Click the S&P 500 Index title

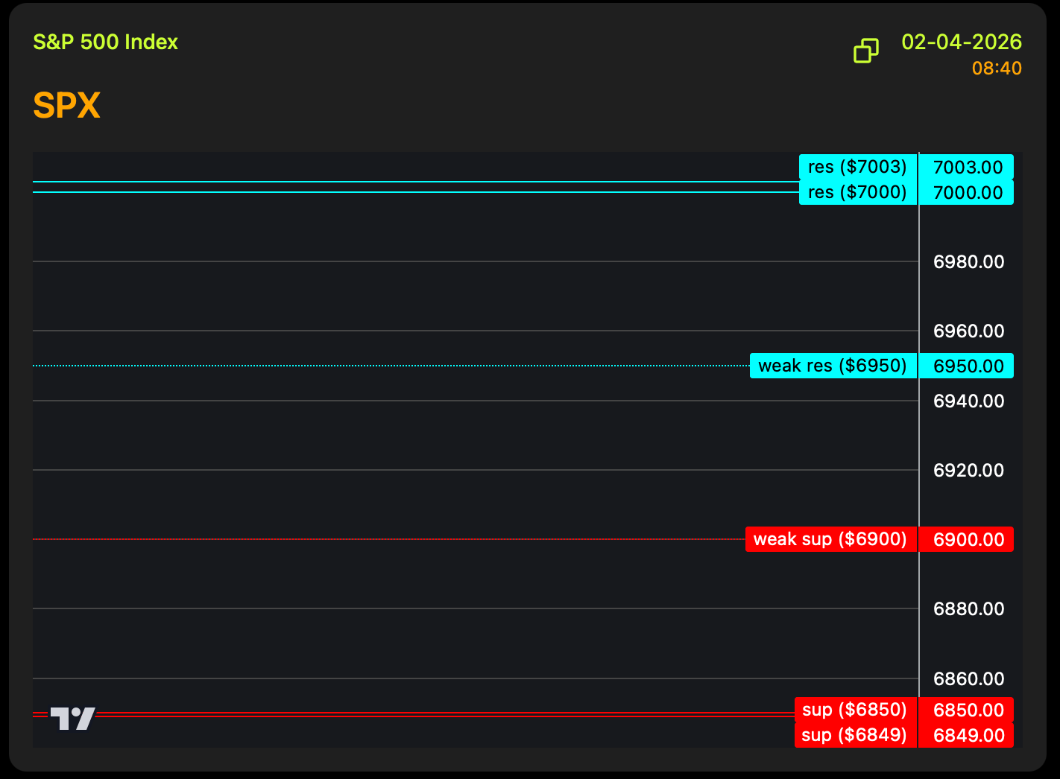(x=105, y=42)
